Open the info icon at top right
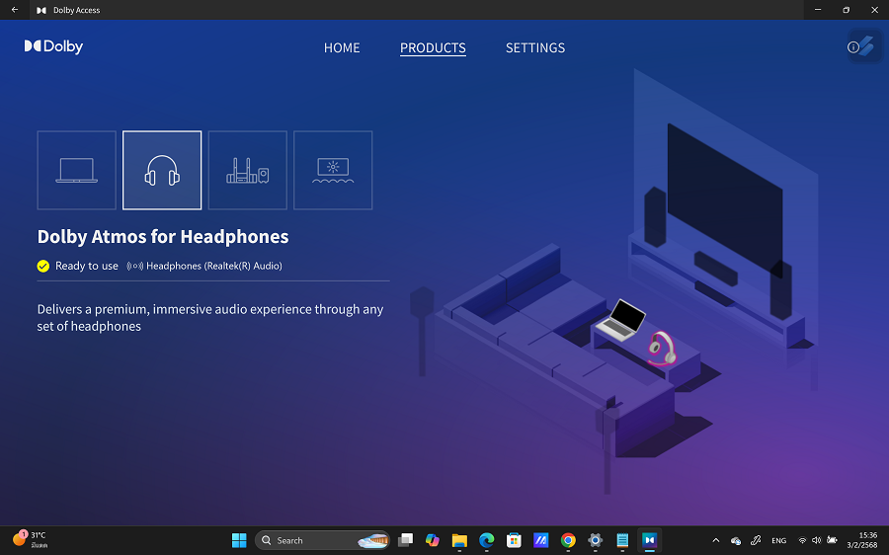The image size is (889, 555). 854,46
